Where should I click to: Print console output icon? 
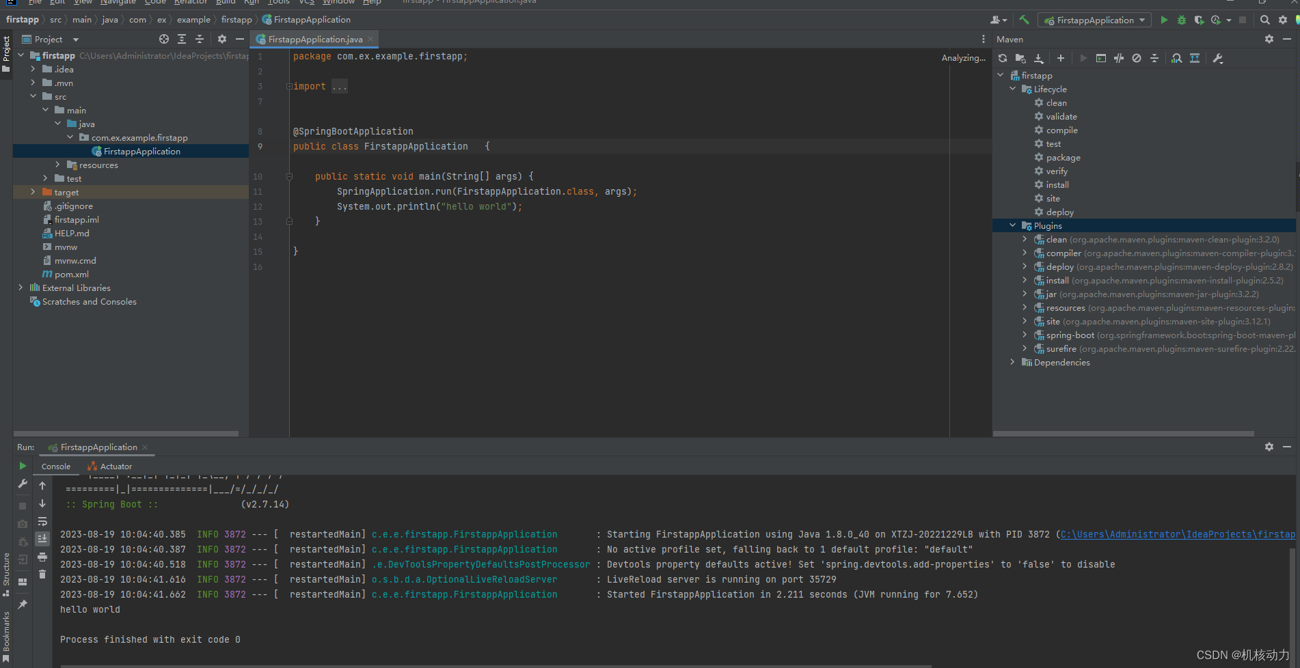[x=42, y=557]
